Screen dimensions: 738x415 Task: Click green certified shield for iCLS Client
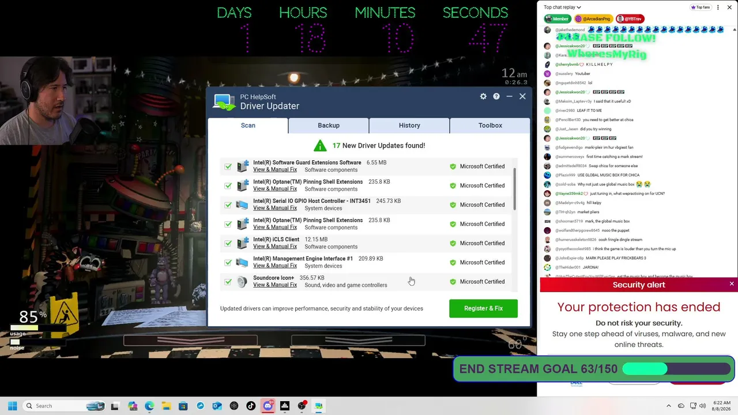click(453, 243)
